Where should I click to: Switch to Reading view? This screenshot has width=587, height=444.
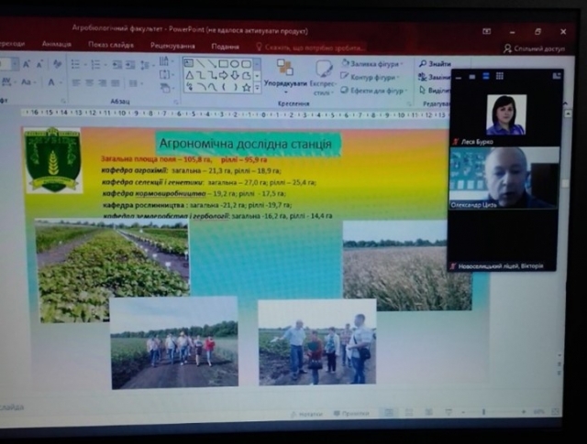click(428, 412)
